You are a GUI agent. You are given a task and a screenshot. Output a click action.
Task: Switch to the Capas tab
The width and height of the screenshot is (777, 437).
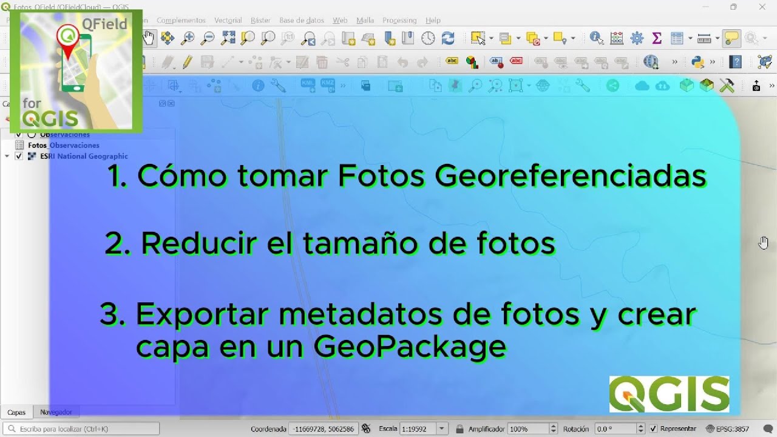click(16, 412)
